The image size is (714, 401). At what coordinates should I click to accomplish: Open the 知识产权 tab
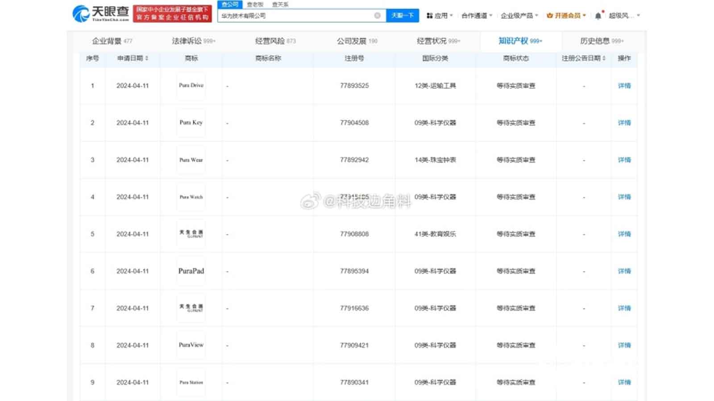pos(520,41)
